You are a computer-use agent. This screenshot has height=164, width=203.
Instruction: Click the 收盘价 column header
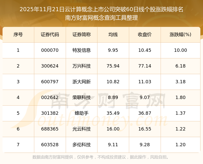pyautogui.click(x=145, y=35)
